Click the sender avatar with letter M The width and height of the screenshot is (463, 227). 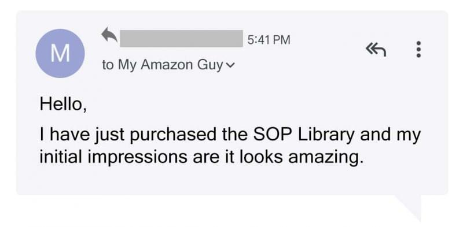click(x=60, y=53)
